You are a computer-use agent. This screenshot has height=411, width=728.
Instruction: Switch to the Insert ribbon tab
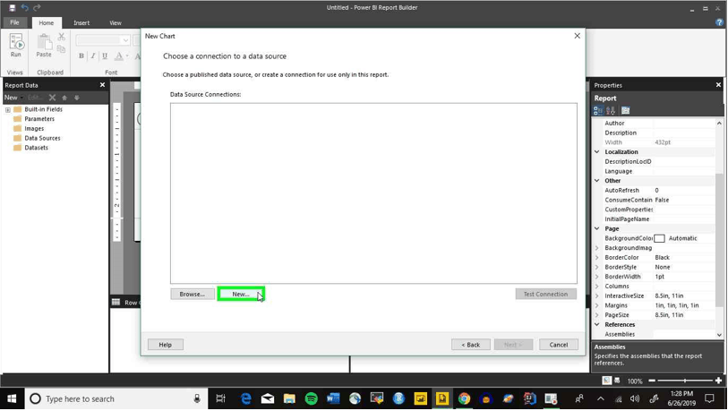click(81, 22)
